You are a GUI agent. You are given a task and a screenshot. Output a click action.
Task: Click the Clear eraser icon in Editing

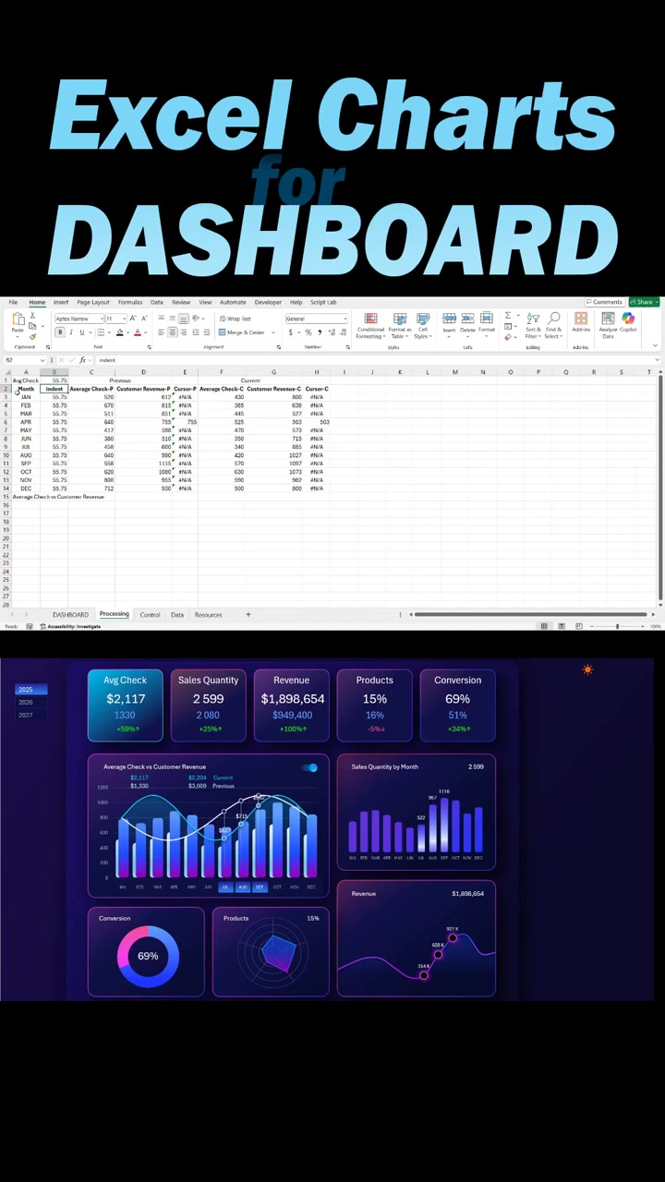[508, 337]
